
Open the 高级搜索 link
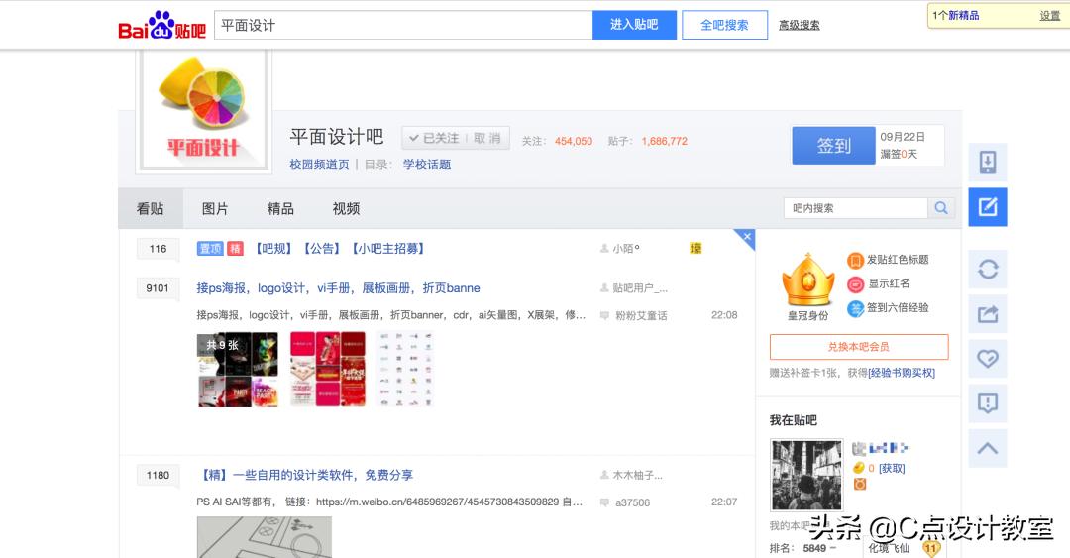pyautogui.click(x=800, y=25)
